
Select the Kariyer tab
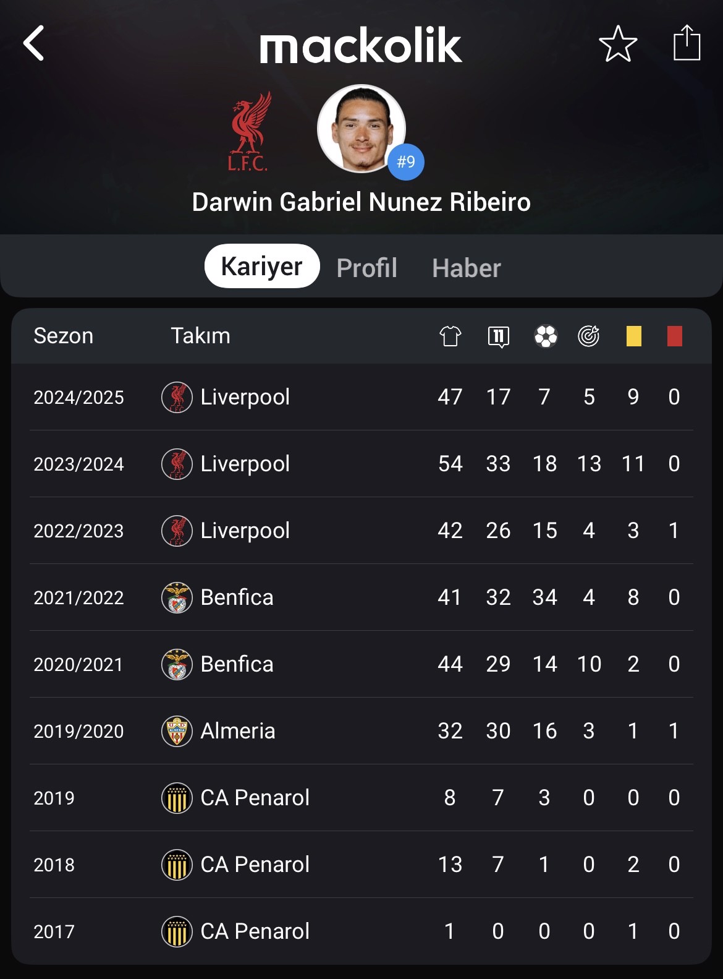pos(262,266)
